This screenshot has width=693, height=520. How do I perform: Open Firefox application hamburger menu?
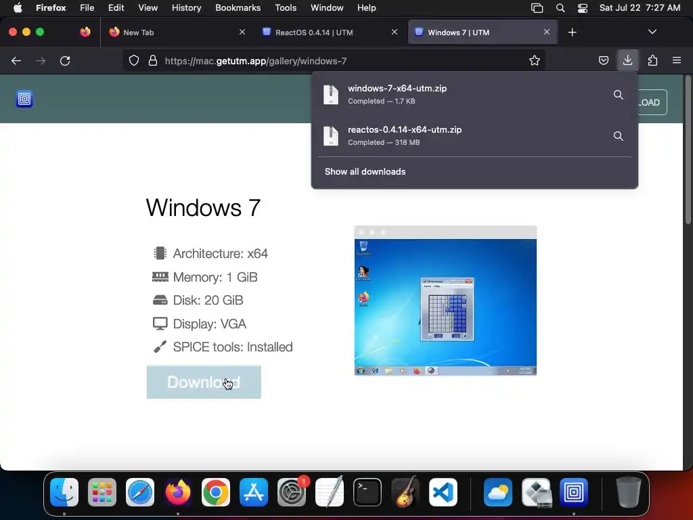pos(677,60)
